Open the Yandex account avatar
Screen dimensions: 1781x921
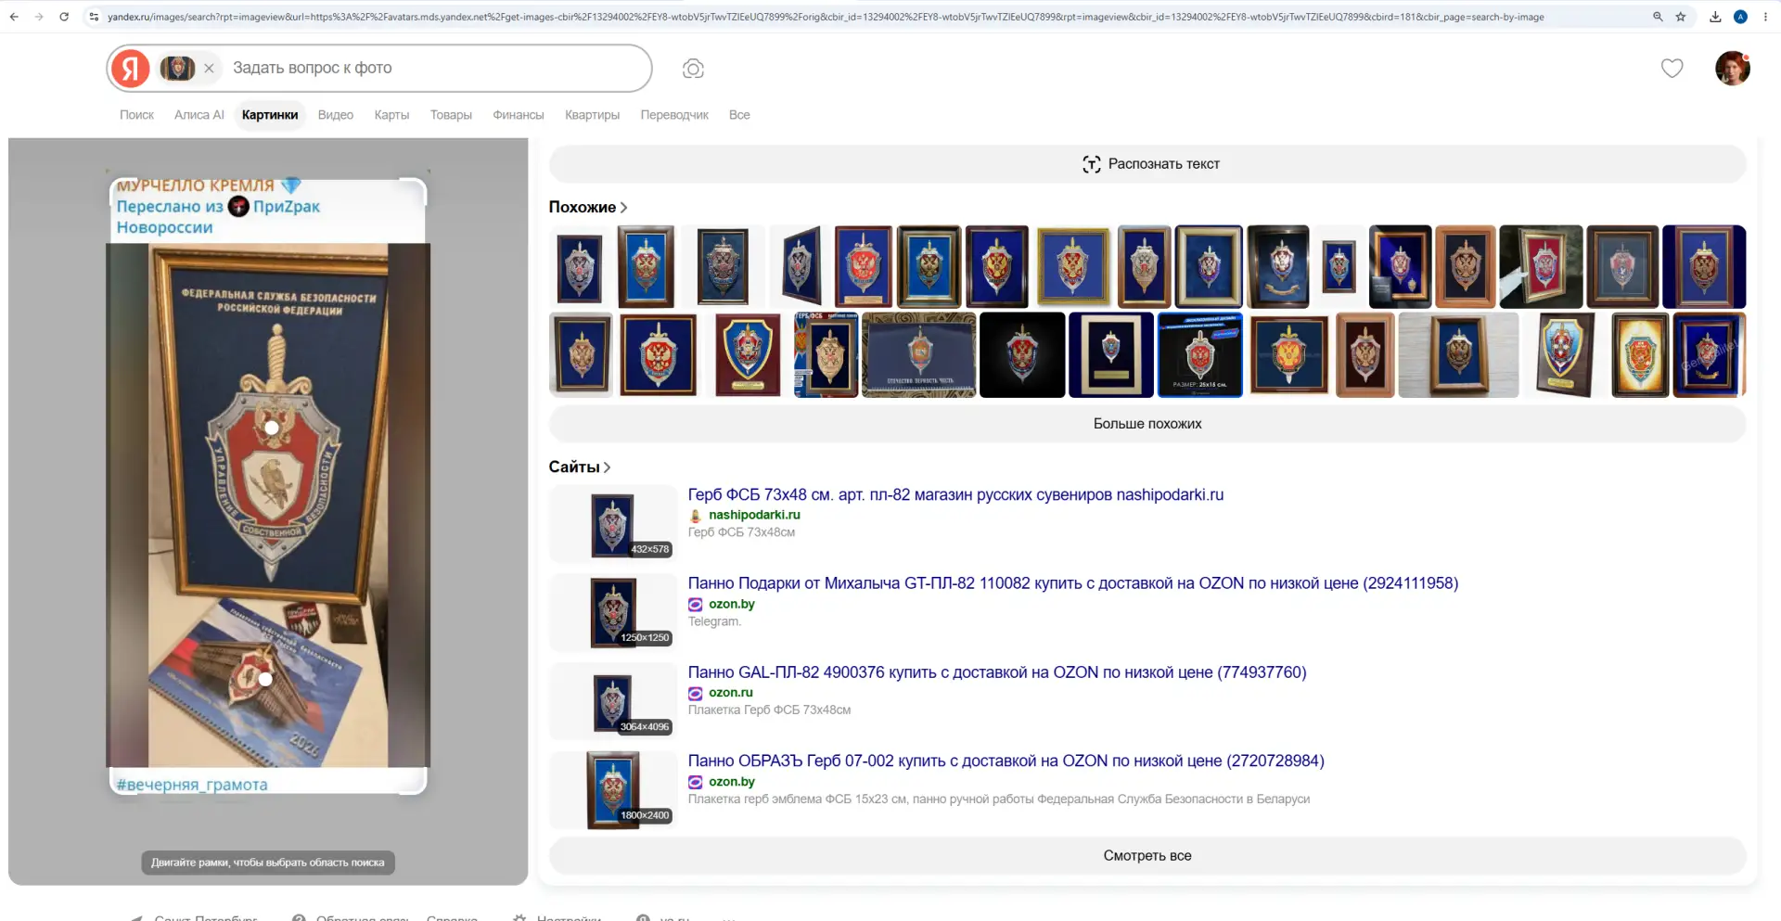[1733, 68]
